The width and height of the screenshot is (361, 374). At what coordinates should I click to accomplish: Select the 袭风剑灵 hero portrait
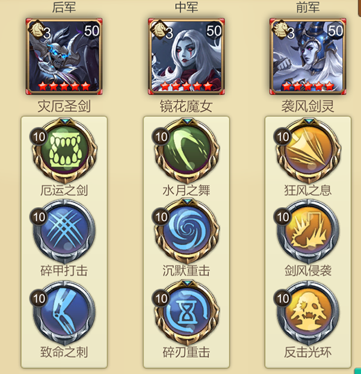click(308, 56)
